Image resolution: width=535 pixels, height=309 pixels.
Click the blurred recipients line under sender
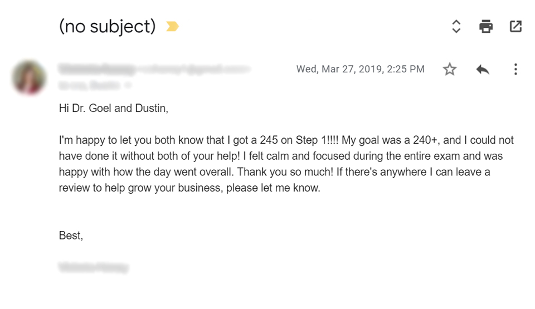pyautogui.click(x=89, y=85)
